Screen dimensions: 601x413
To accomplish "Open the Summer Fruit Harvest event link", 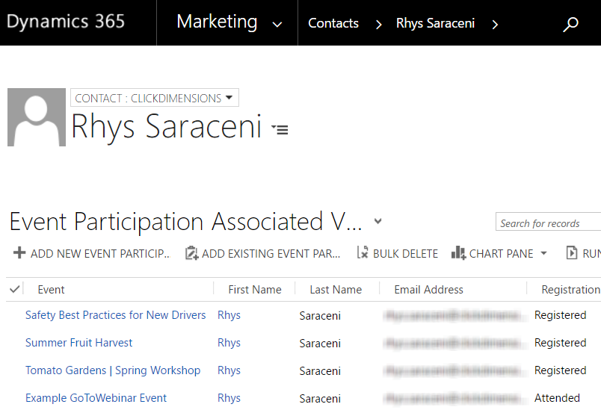I will click(78, 343).
